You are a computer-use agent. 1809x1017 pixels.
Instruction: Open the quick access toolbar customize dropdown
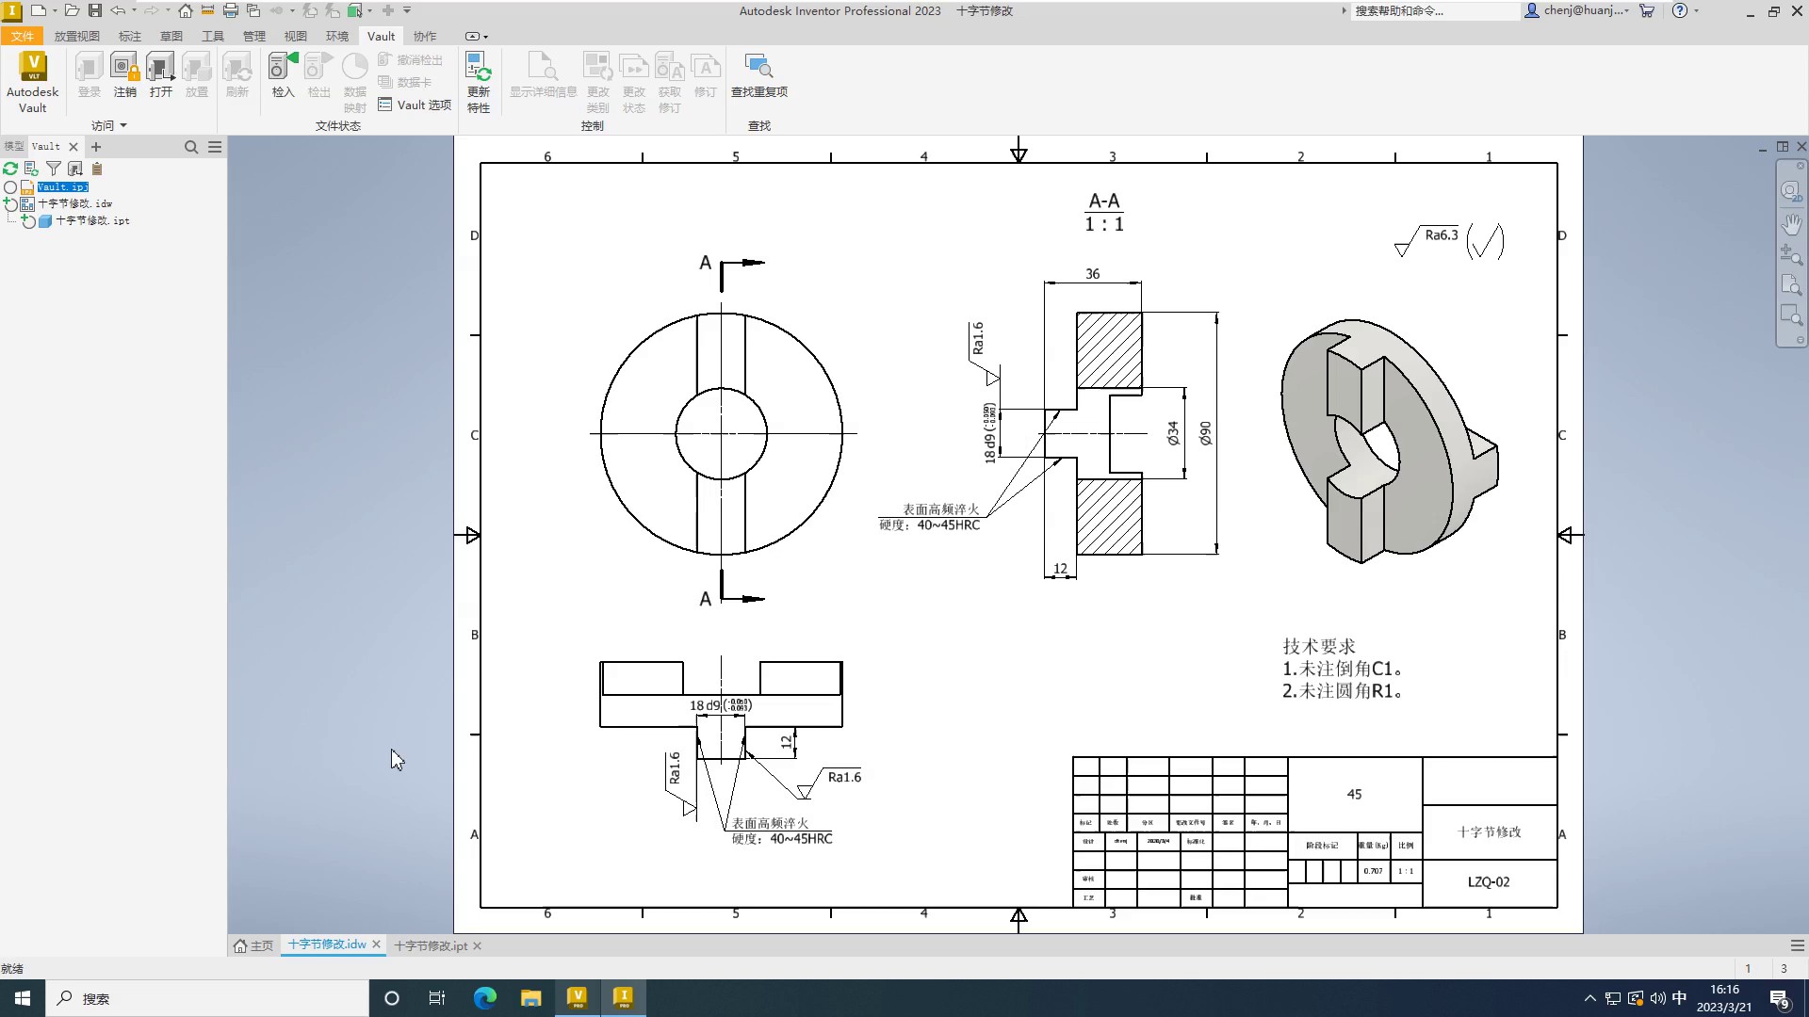[407, 10]
